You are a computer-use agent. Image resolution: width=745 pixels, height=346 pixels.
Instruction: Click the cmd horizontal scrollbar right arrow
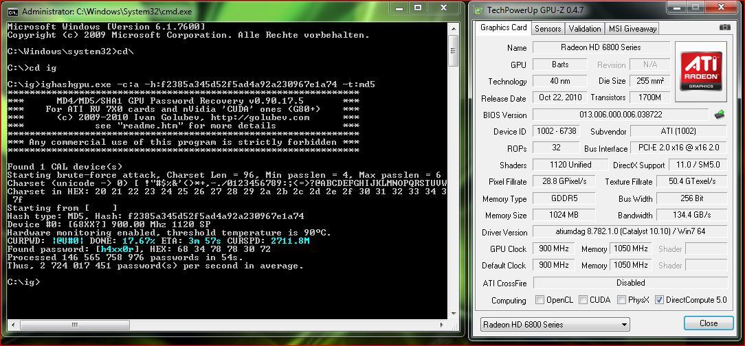(x=443, y=325)
